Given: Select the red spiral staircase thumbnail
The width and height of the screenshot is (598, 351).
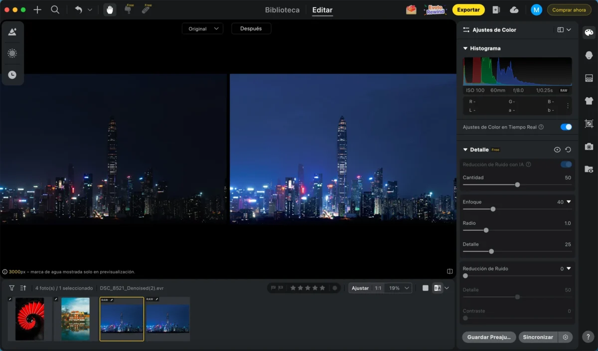Looking at the screenshot, I should (x=30, y=319).
